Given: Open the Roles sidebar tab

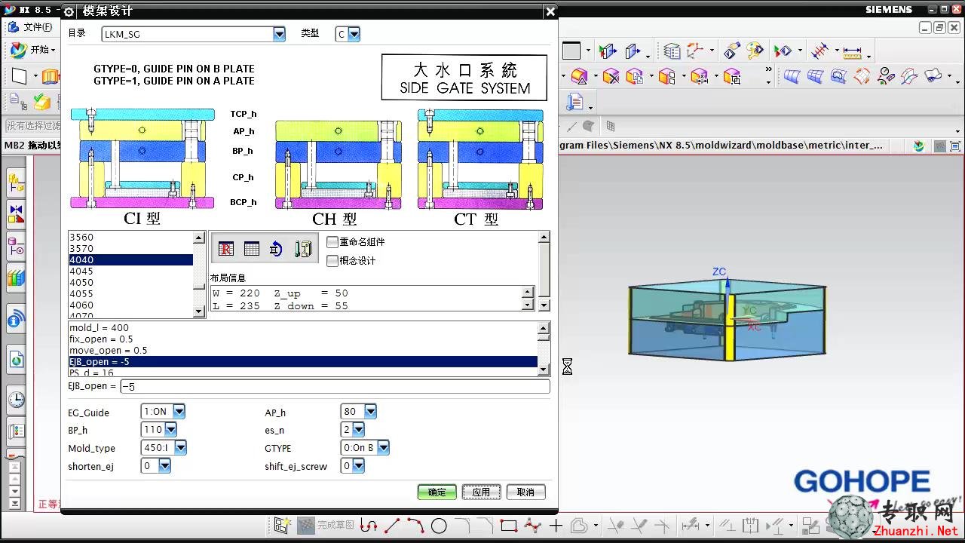Looking at the screenshot, I should (16, 432).
